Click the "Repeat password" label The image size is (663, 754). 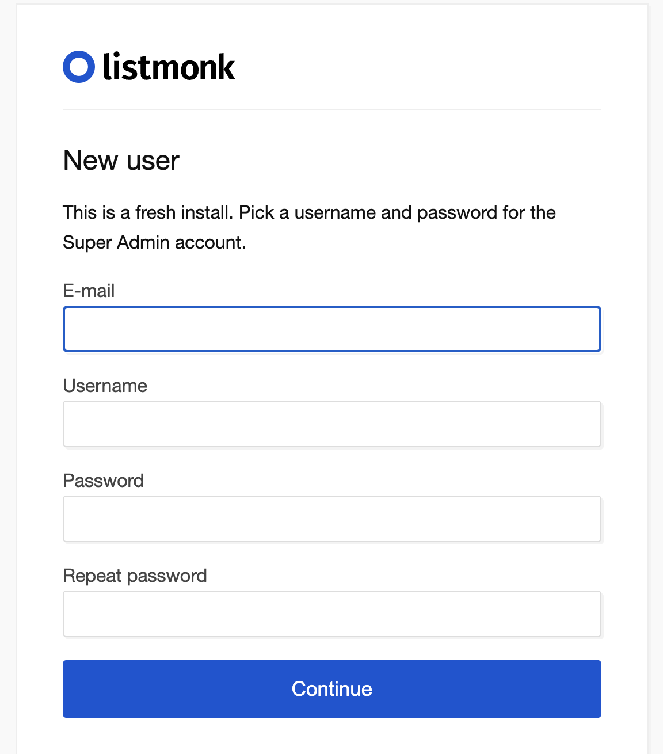135,576
